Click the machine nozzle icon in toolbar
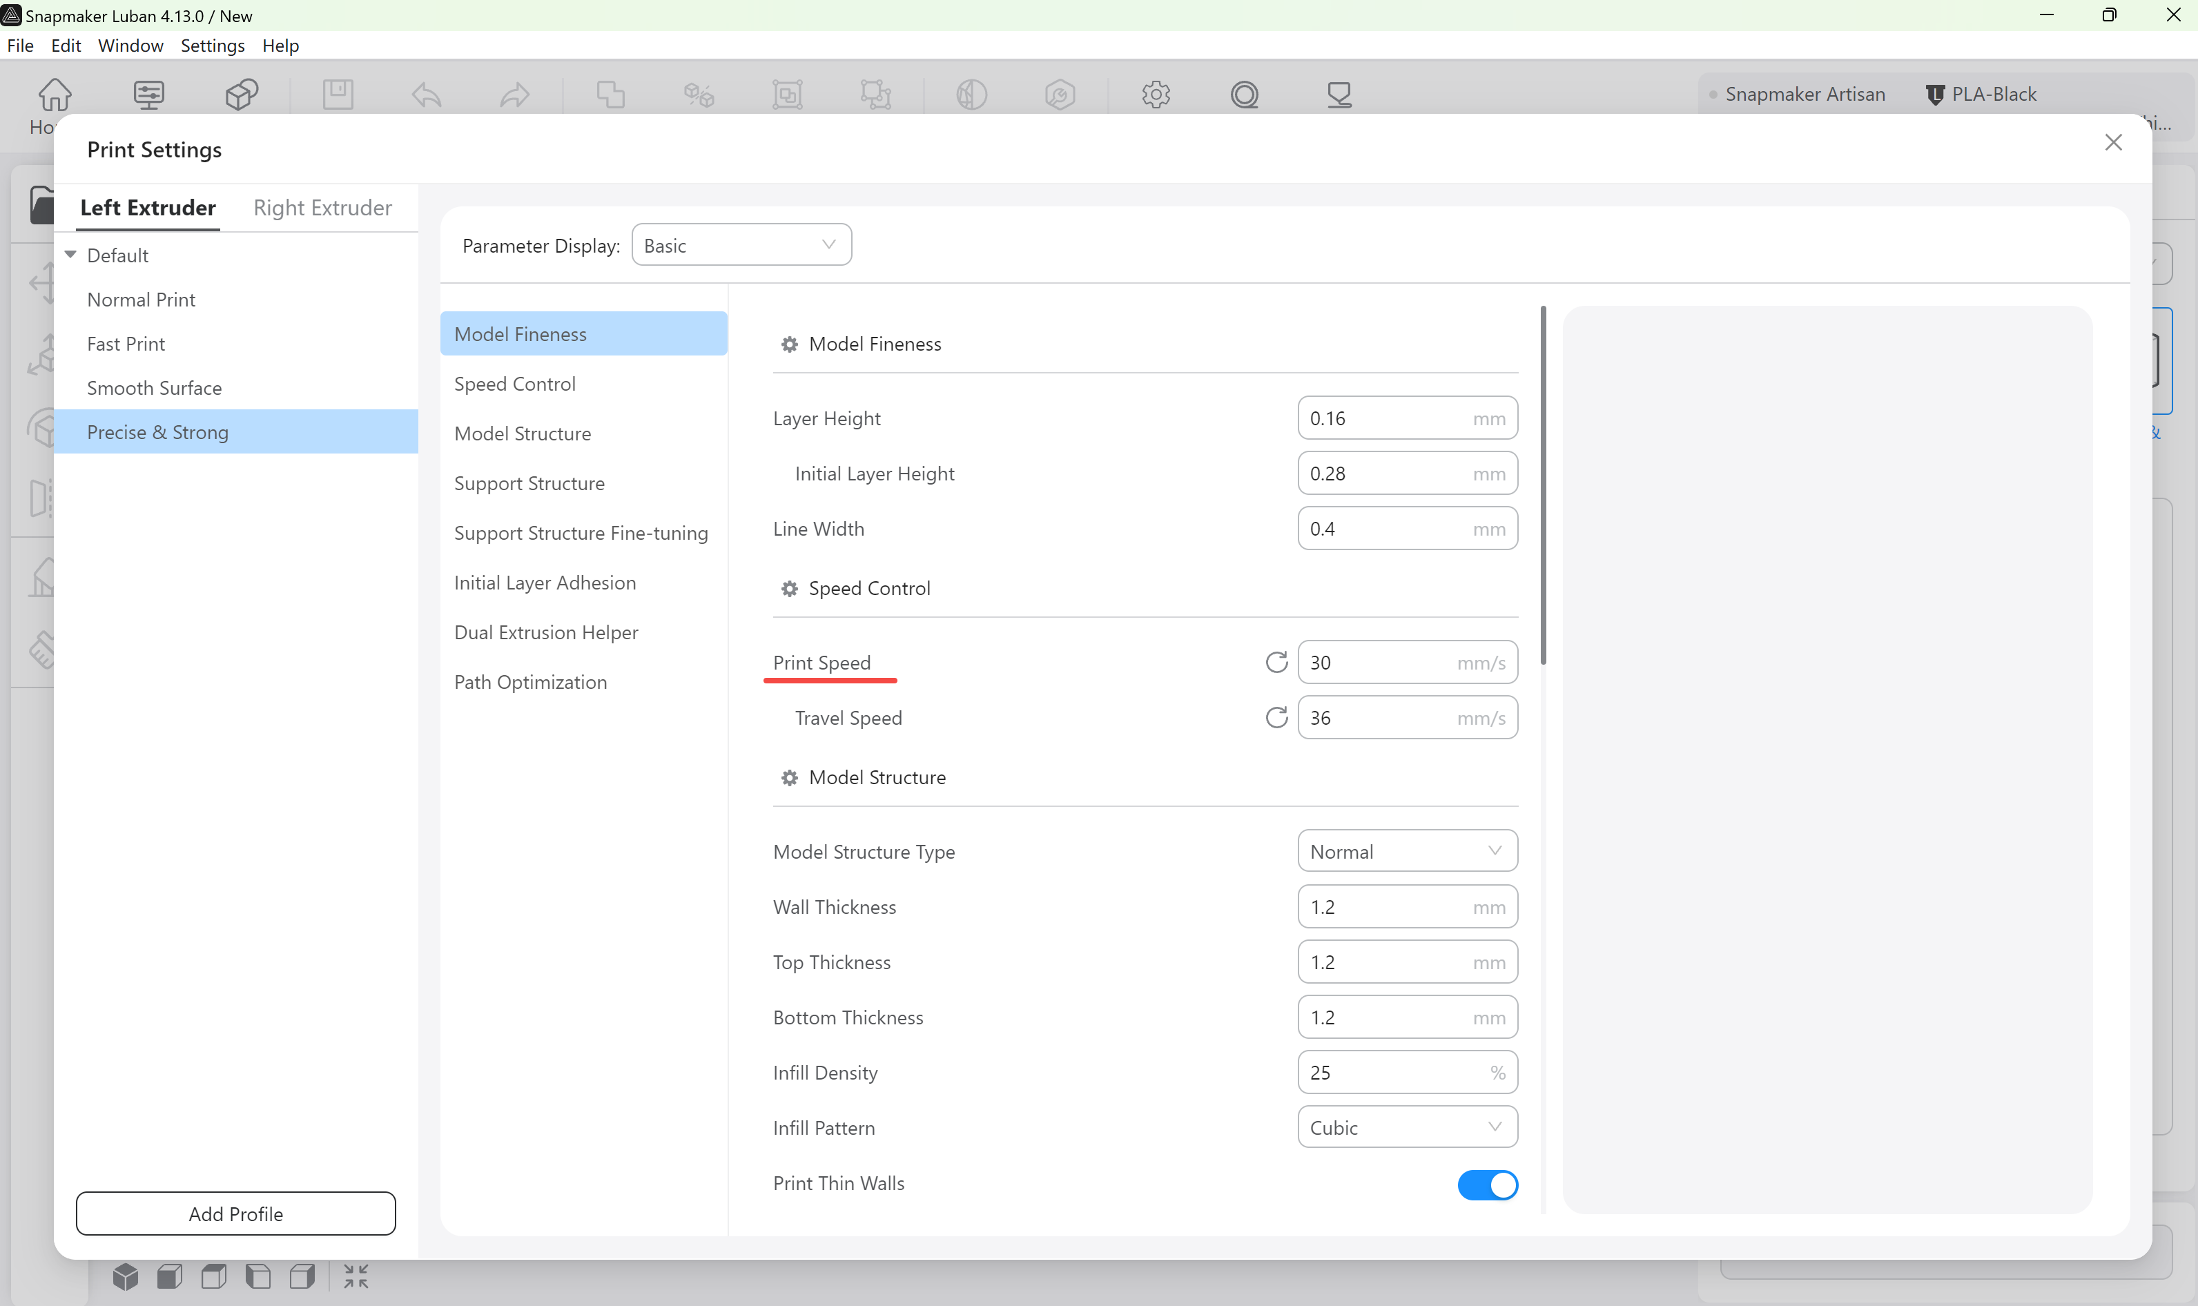 point(1339,94)
